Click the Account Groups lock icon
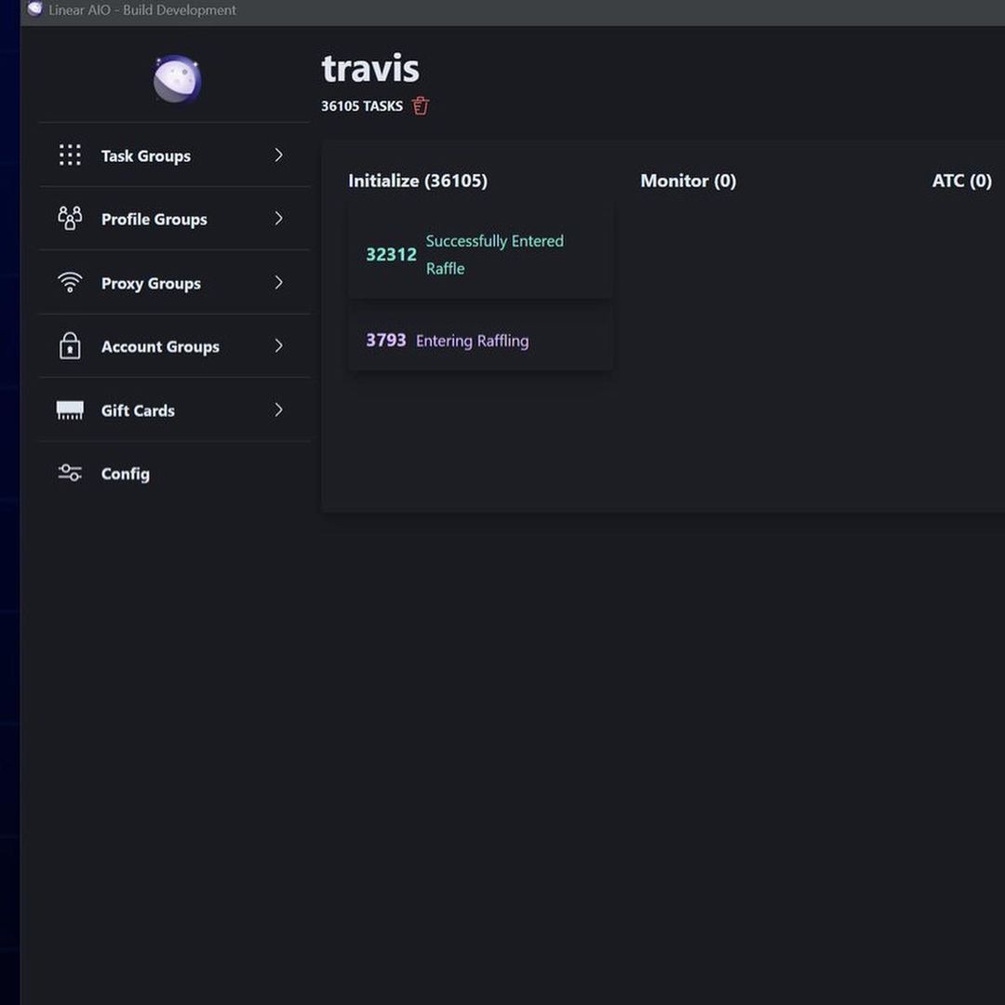This screenshot has width=1005, height=1005. click(x=70, y=346)
